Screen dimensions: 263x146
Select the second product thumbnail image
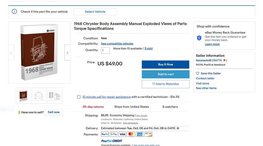[39, 96]
